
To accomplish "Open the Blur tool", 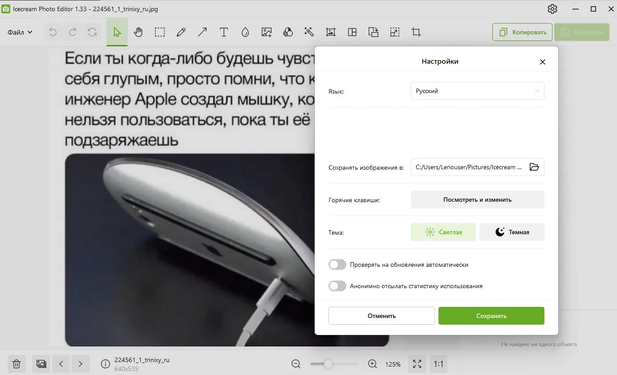I will coord(245,32).
